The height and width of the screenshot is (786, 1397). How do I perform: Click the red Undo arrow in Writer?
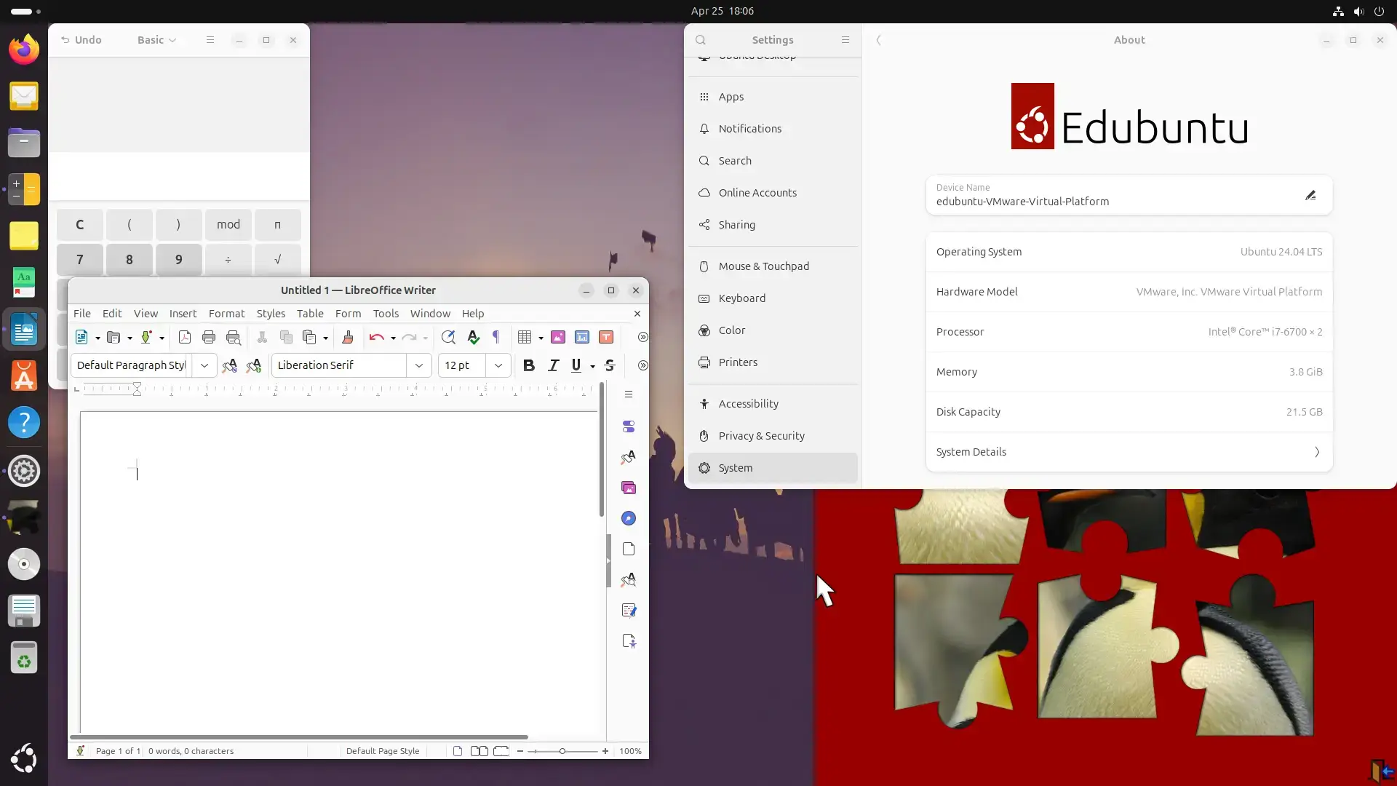click(376, 337)
